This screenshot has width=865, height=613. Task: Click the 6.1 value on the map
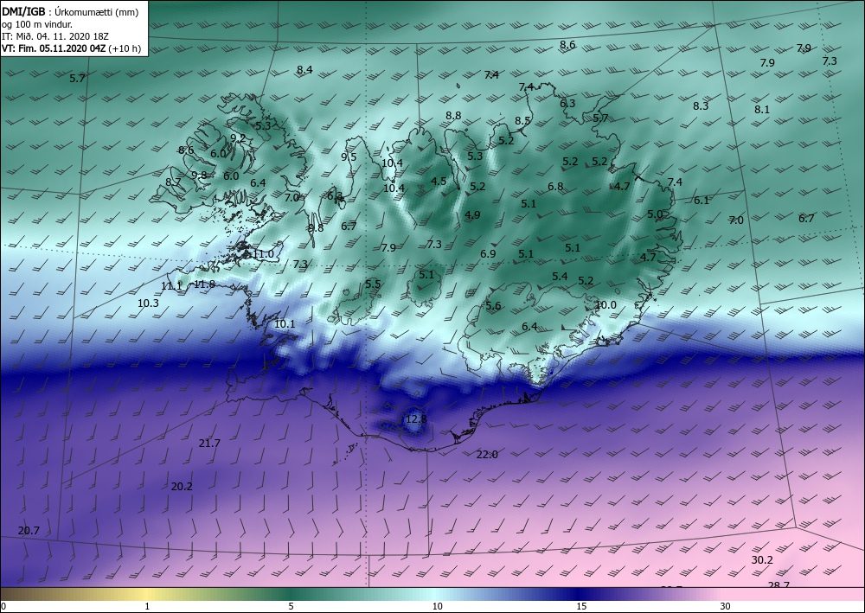point(702,200)
